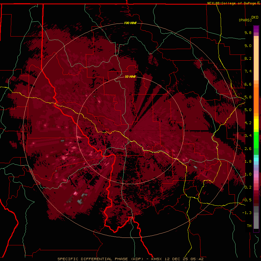Click the 100 NMI range ring label
261x261 pixels.
[130, 23]
